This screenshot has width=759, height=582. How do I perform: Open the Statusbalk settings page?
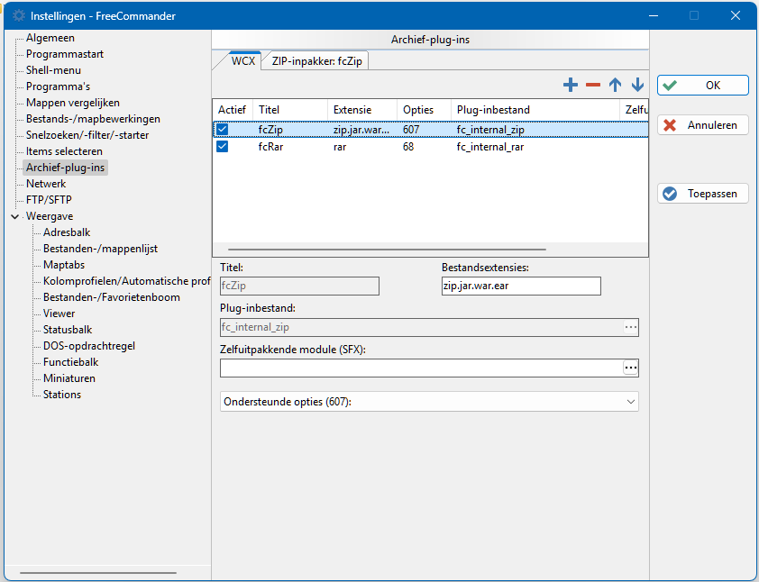click(x=68, y=330)
